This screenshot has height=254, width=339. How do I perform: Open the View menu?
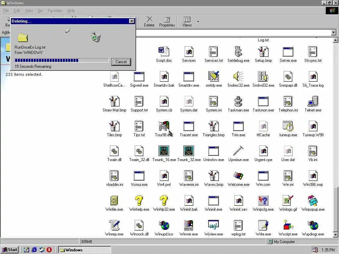29,11
